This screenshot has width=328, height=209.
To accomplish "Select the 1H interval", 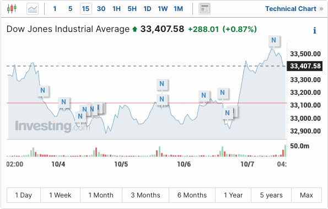I will 116,9.
